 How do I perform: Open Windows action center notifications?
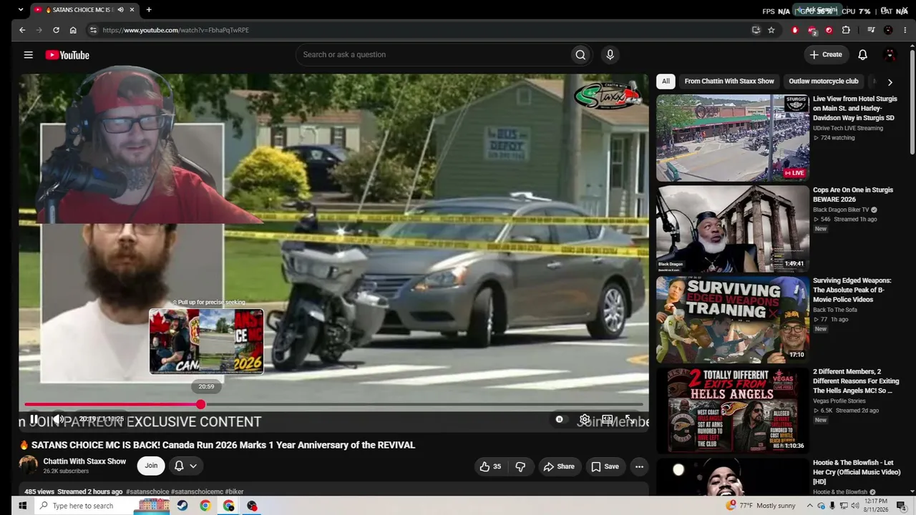902,506
